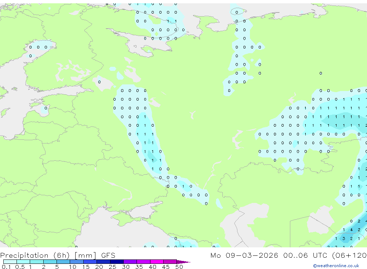
Task: Click the "Precipitation" word in the map title
Action: click(24, 255)
